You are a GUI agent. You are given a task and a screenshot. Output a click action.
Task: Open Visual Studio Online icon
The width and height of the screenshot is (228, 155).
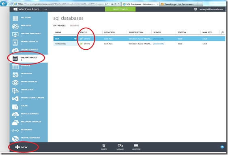[x=15, y=99]
